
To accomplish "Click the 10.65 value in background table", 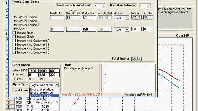I will (45, 106).
